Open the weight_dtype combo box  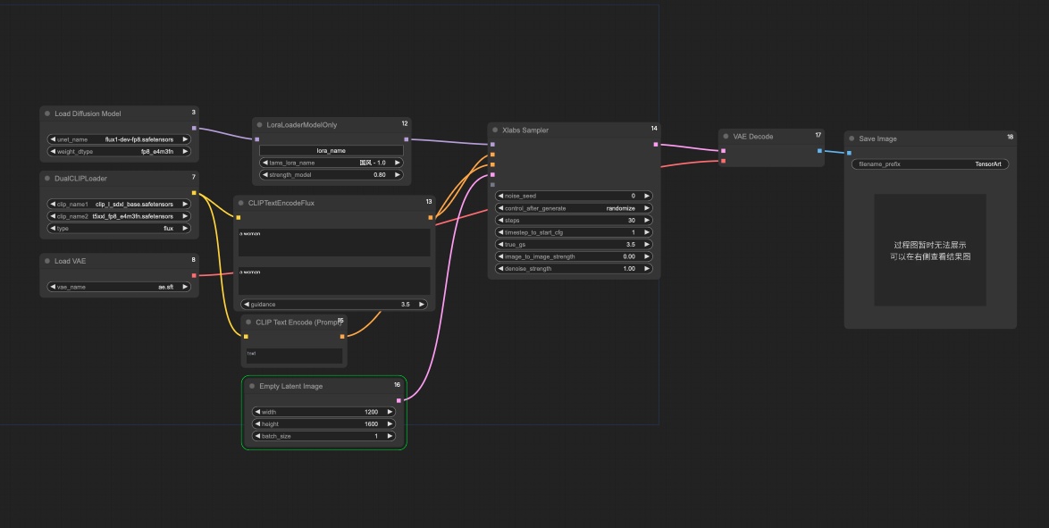point(119,152)
